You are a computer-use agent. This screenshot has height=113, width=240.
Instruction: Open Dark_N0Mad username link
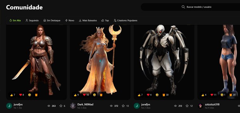pyautogui.click(x=85, y=105)
